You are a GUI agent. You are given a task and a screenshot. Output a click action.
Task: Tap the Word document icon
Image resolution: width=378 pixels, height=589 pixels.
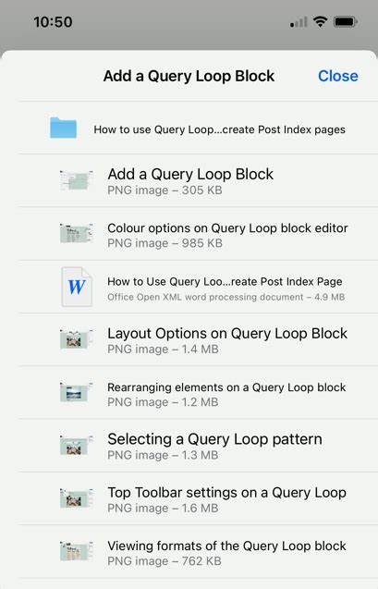click(77, 287)
